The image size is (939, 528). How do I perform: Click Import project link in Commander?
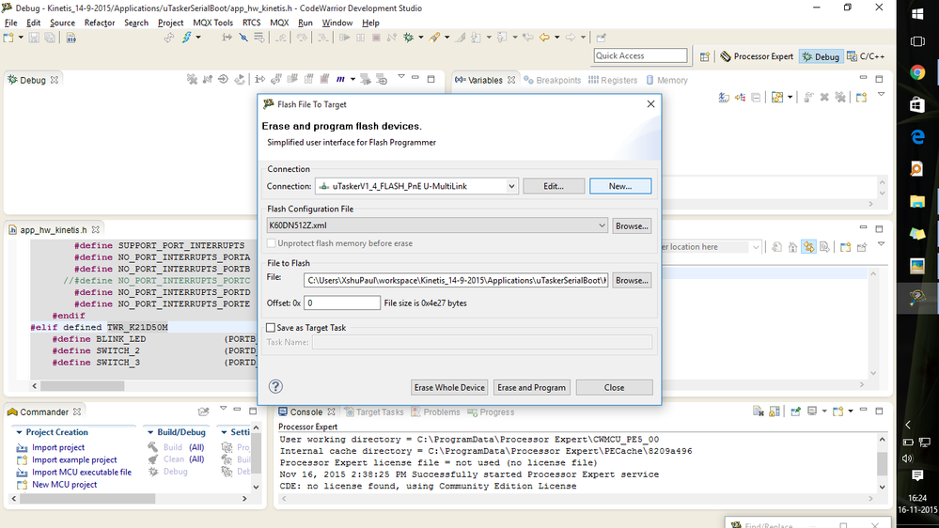(58, 447)
